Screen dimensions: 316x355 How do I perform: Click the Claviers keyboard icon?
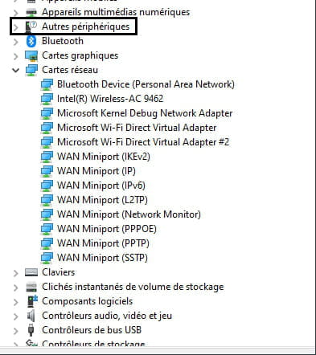click(31, 272)
